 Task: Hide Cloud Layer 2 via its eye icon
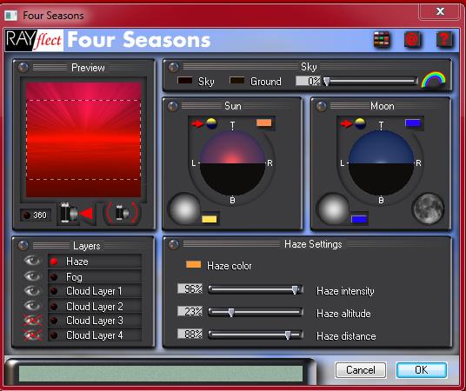pyautogui.click(x=32, y=306)
